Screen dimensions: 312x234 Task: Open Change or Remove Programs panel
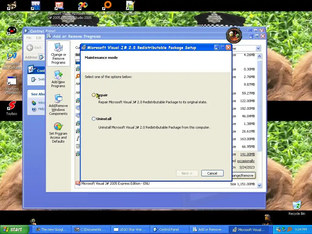[58, 54]
